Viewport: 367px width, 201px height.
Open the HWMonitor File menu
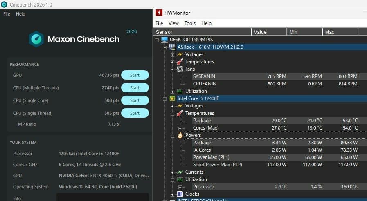click(x=159, y=23)
